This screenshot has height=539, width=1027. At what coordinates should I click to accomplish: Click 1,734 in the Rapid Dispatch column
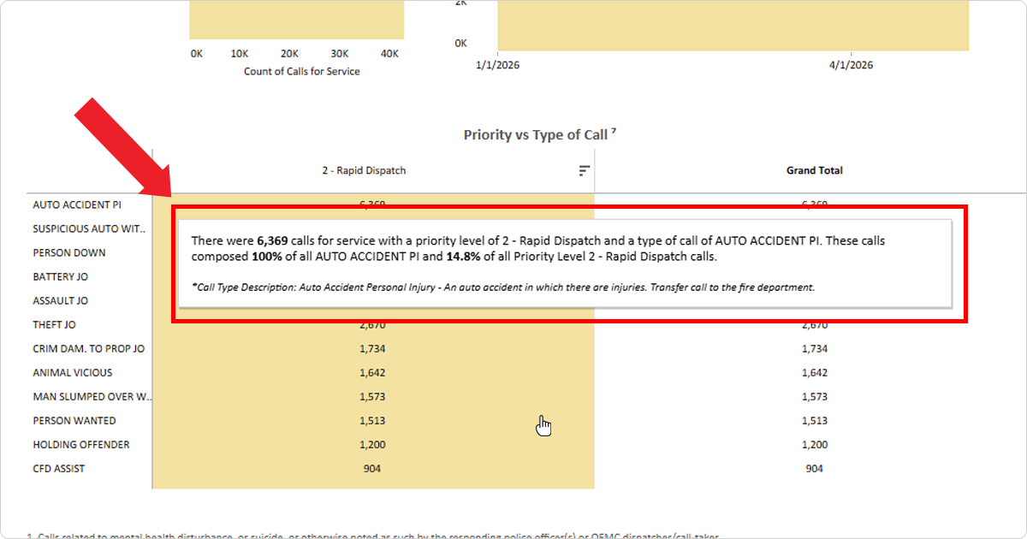click(x=372, y=349)
